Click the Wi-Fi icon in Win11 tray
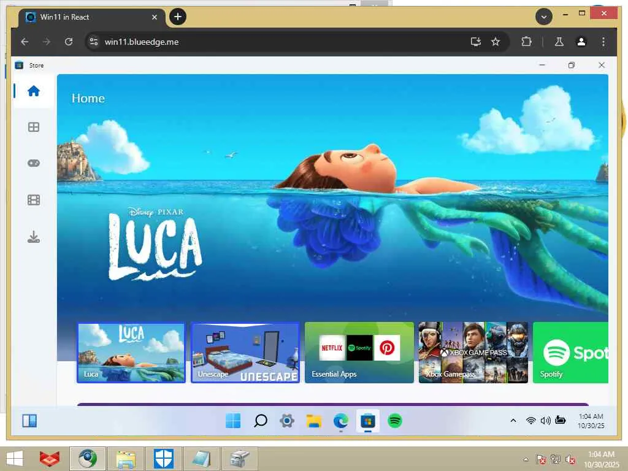628x471 pixels. pyautogui.click(x=530, y=421)
